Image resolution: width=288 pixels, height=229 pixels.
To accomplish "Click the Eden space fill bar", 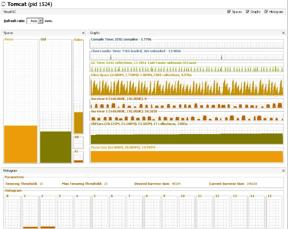I will [78, 123].
